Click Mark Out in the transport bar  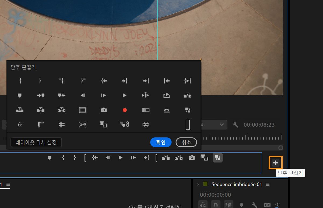75,158
